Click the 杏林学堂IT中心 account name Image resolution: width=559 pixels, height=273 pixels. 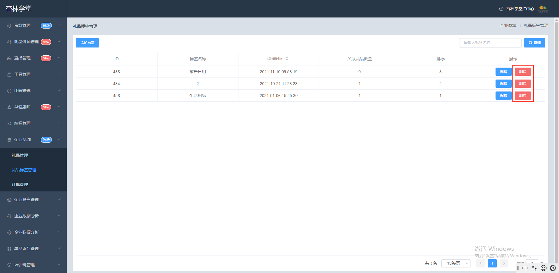pyautogui.click(x=520, y=9)
